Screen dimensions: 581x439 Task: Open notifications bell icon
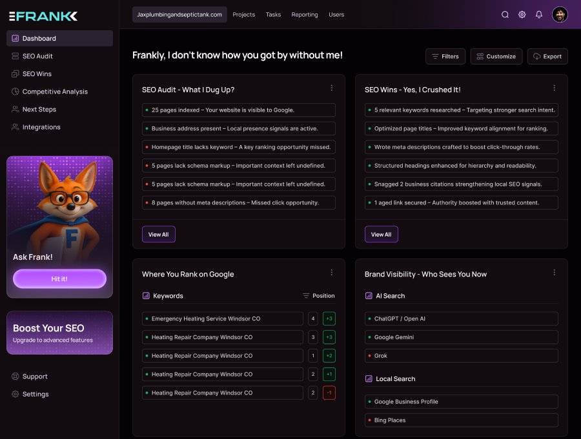pos(539,15)
